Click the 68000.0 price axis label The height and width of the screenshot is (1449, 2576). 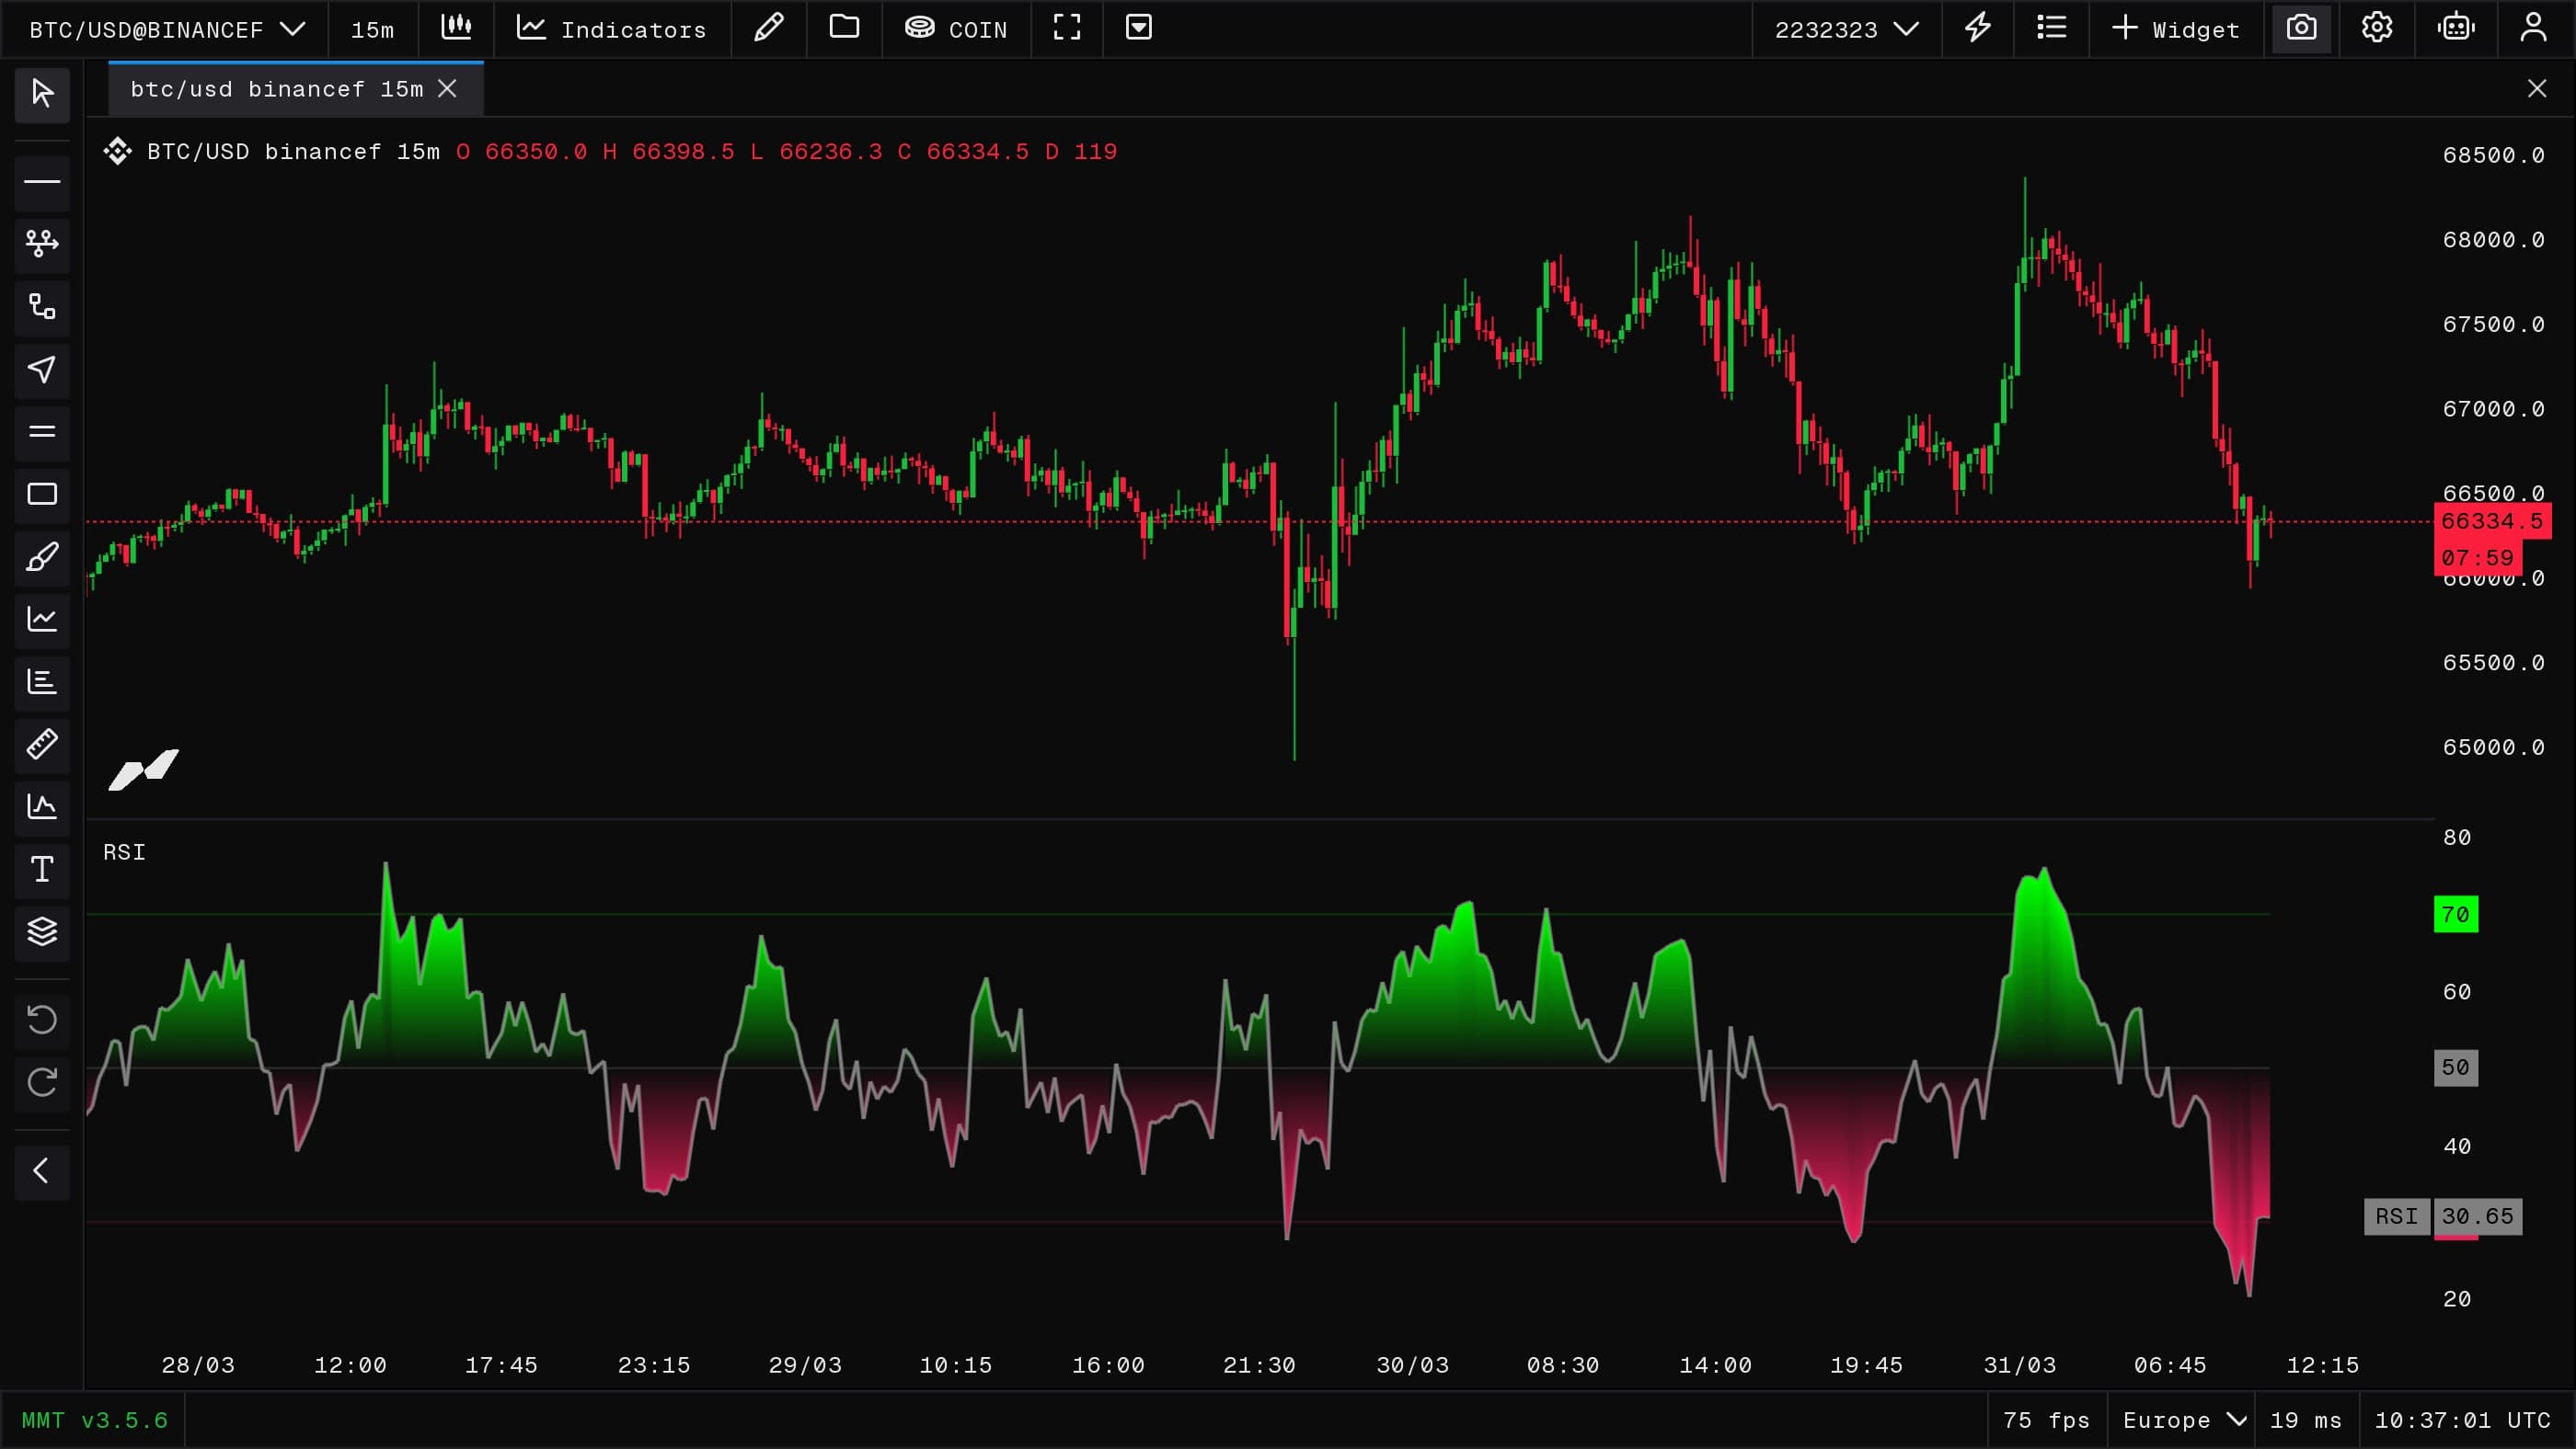(2493, 240)
